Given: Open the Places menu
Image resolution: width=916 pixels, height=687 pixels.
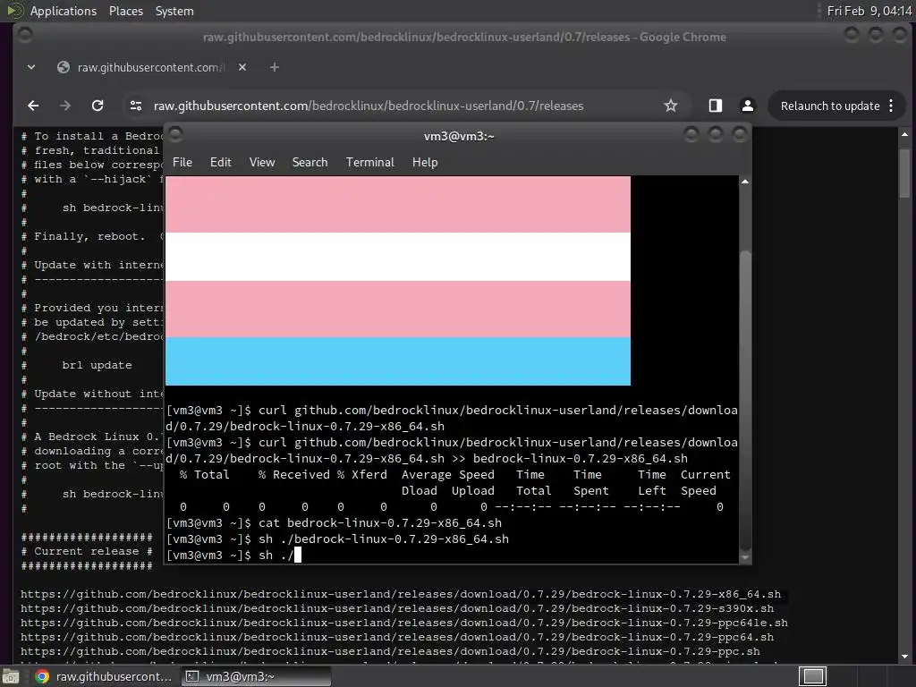Looking at the screenshot, I should tap(125, 11).
